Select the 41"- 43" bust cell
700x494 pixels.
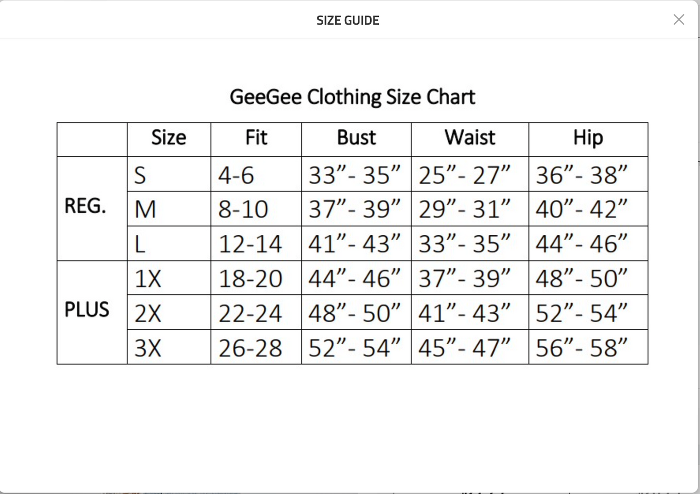coord(355,244)
